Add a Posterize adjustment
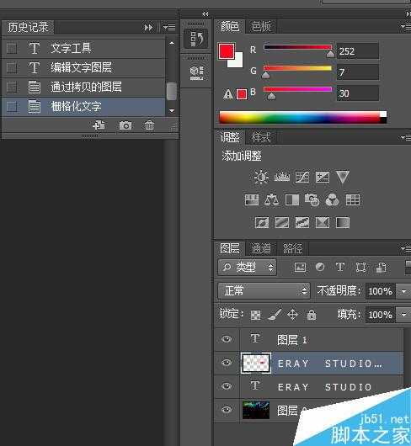This screenshot has width=411, height=446. point(282,222)
